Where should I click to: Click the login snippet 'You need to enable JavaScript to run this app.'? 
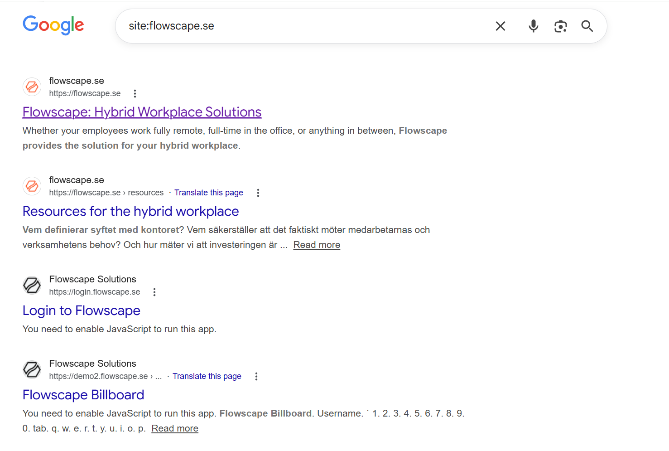[120, 329]
